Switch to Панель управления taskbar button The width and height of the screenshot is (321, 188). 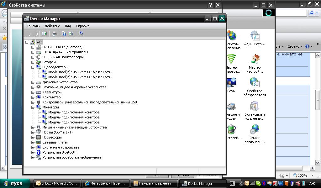click(x=154, y=183)
